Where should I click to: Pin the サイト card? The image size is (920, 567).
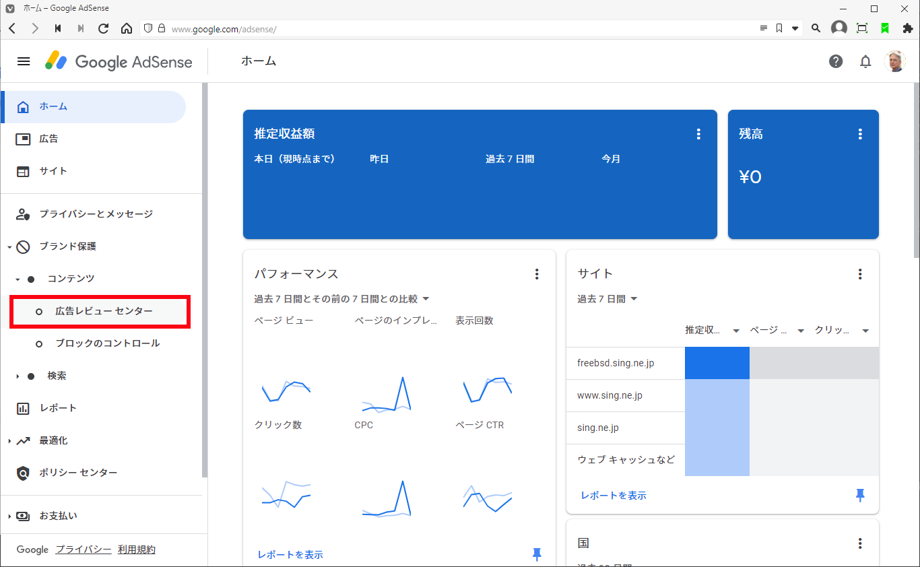click(860, 496)
